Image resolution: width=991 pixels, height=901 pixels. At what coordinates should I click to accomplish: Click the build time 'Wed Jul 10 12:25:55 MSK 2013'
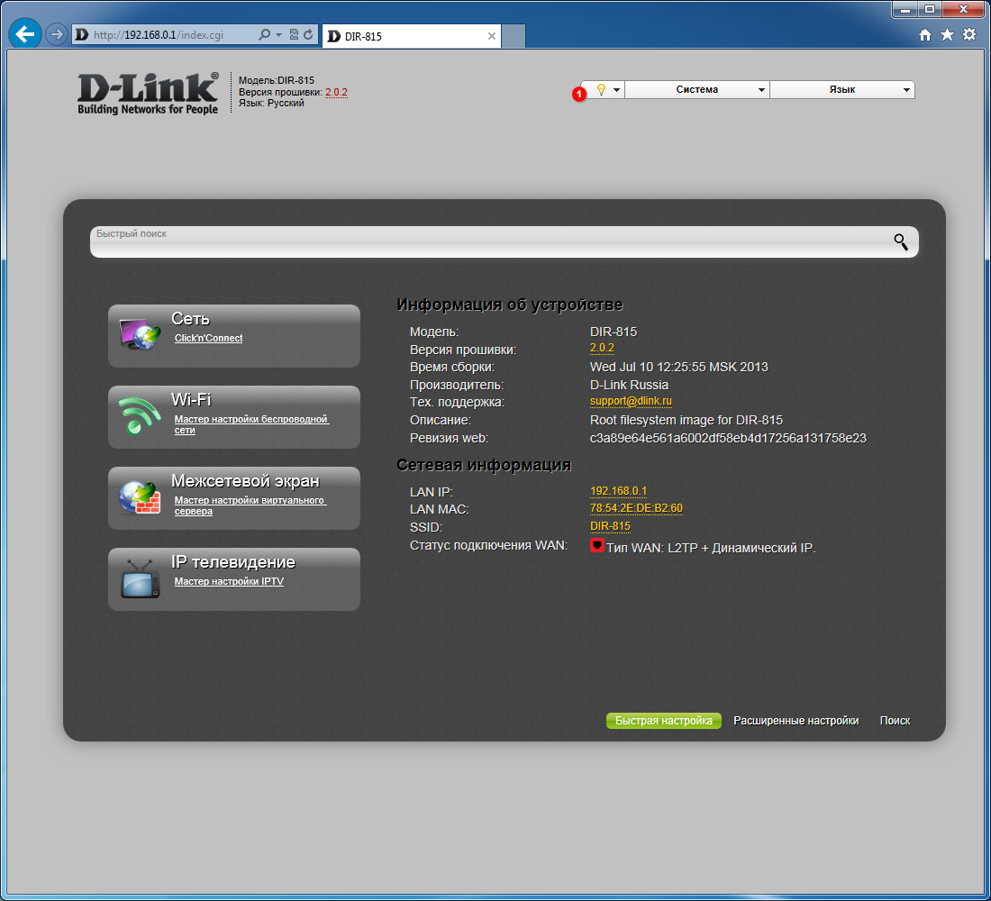point(678,367)
